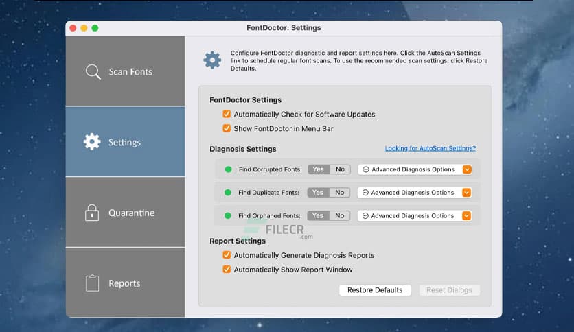Switch to the Settings tab label
574x332 pixels.
(x=124, y=142)
